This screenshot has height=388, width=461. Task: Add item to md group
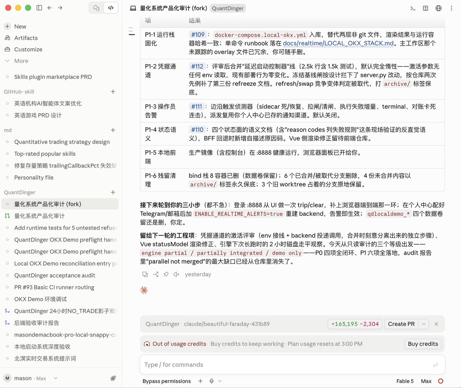pos(113,130)
